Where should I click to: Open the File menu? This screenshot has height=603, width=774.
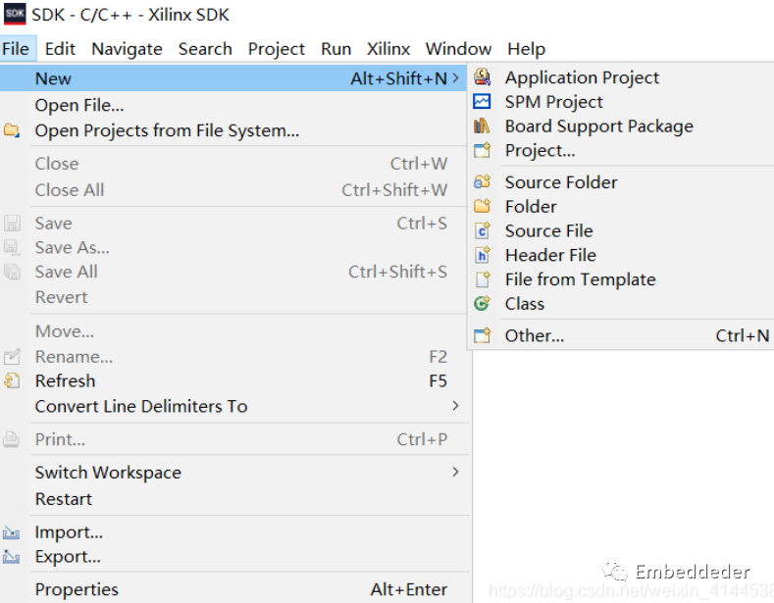[x=16, y=49]
